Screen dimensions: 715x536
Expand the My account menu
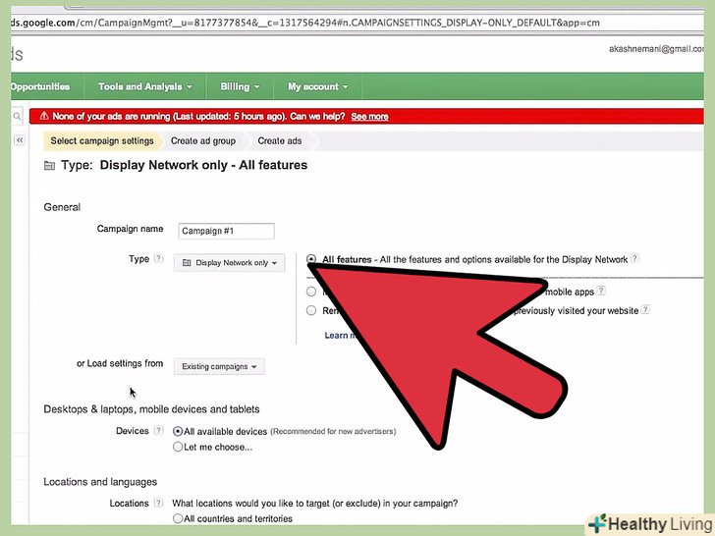[317, 86]
